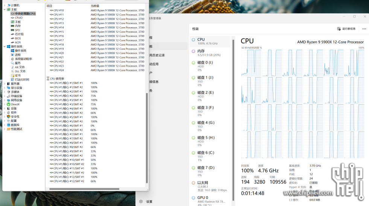
Task: Expand the 存储设备 node chevron
Action: [x=5, y=96]
